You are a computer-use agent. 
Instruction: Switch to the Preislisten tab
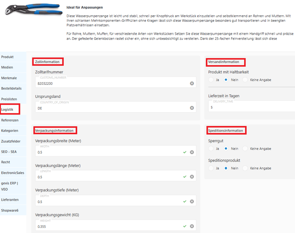[9, 99]
